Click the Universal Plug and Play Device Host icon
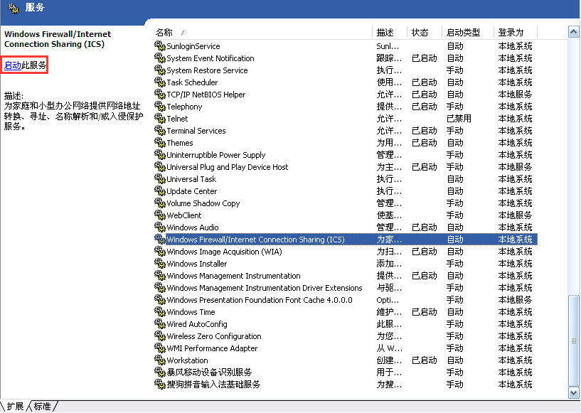This screenshot has width=581, height=413. pos(160,166)
